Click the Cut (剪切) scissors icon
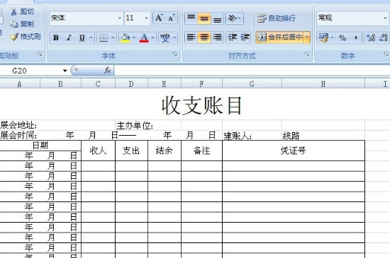This screenshot has width=390, height=258. click(14, 11)
